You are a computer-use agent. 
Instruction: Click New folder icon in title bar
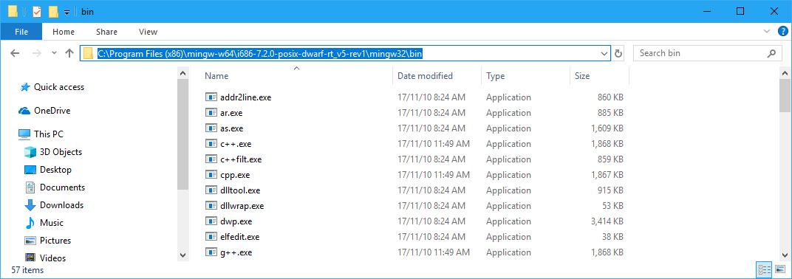coord(53,12)
